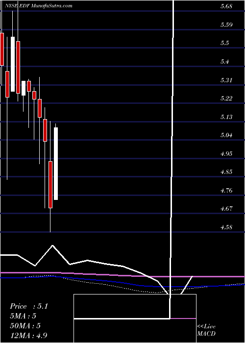
Task: Click the 5.59 price axis label
Action: coord(226,24)
